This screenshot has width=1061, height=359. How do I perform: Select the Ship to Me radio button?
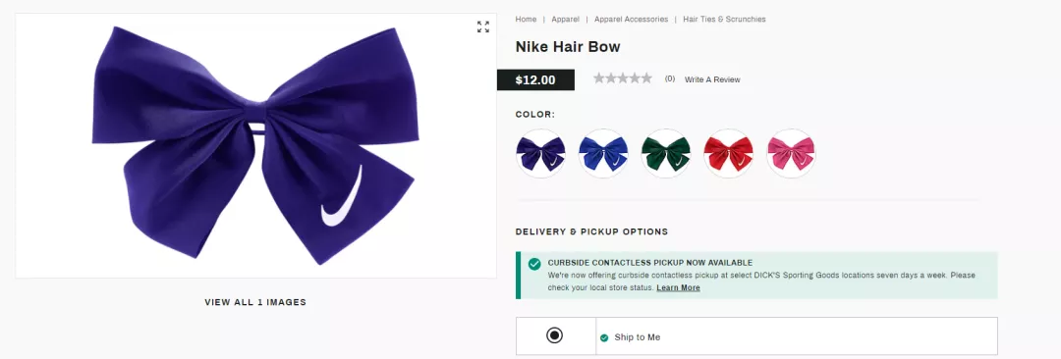pos(555,335)
